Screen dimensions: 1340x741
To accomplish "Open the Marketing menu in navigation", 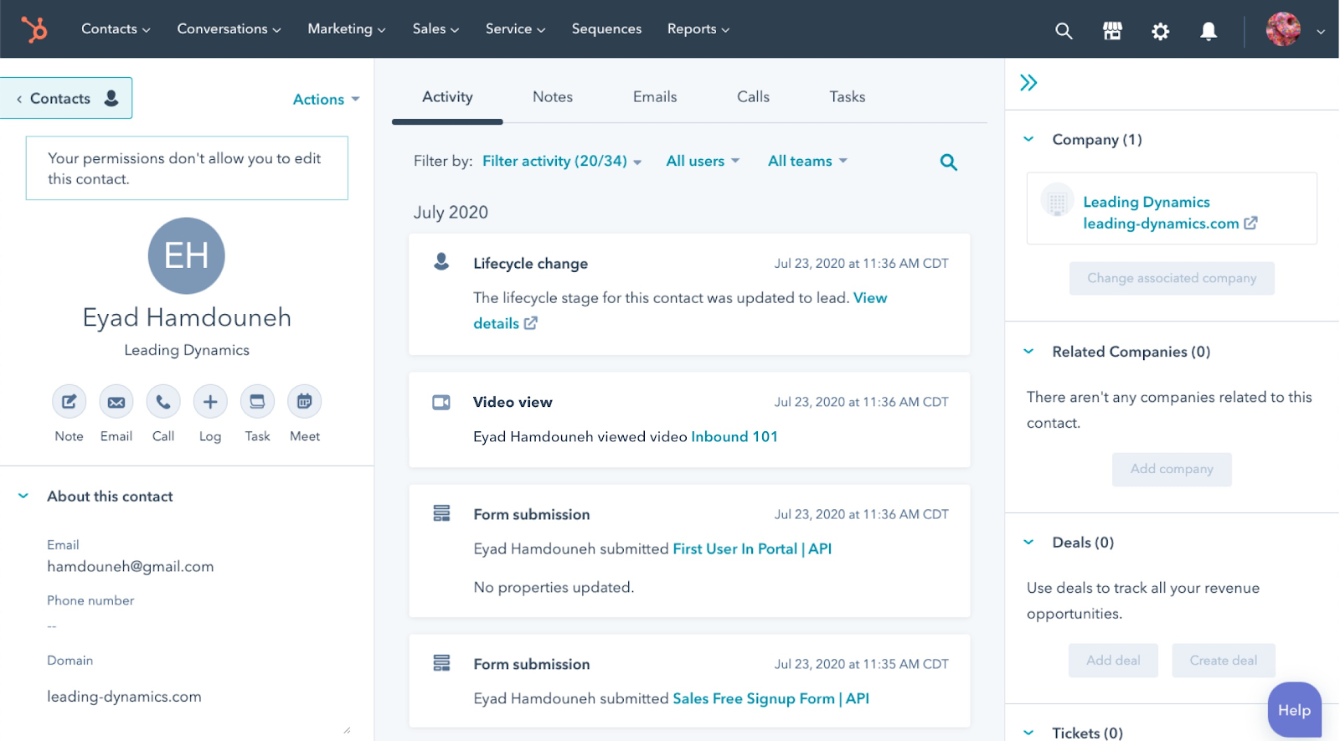I will coord(346,28).
